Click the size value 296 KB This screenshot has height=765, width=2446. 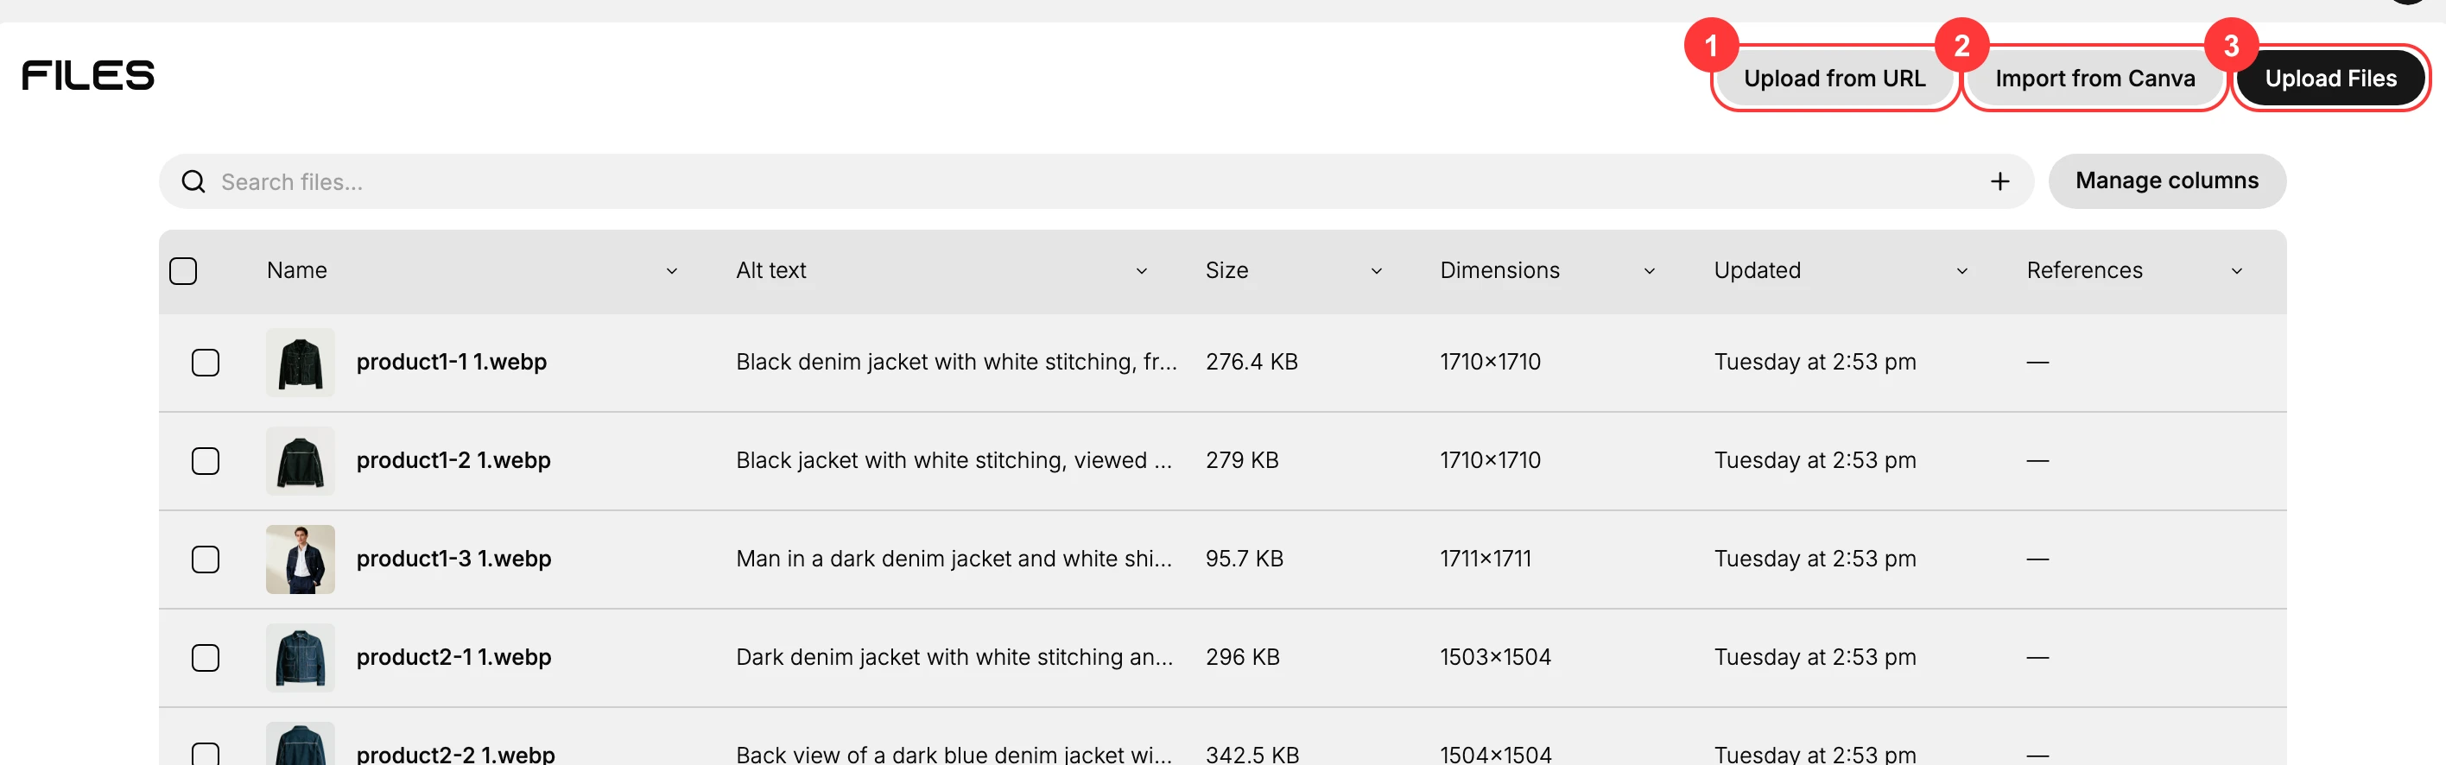(1243, 657)
